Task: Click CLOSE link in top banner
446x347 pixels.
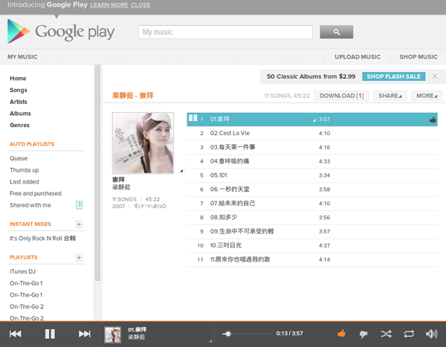Action: [x=140, y=5]
